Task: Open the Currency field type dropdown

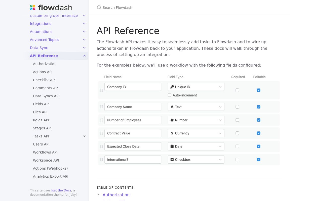Action: 196,133
